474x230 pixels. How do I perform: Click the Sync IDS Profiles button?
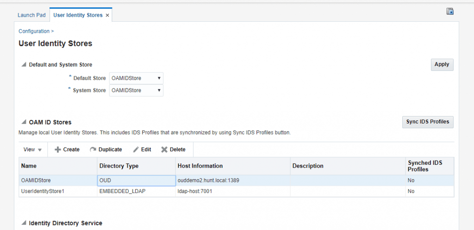pos(428,122)
